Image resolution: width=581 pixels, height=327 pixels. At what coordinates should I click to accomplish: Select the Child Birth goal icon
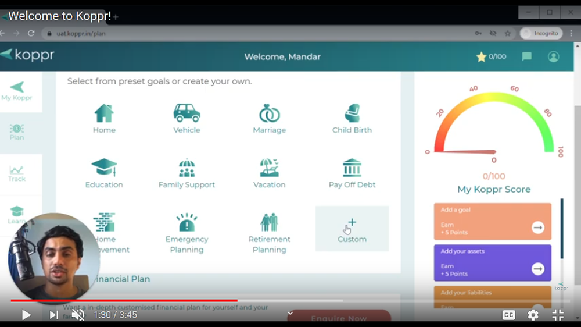point(352,113)
